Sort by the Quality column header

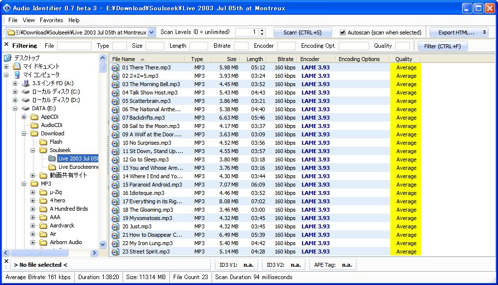point(405,59)
